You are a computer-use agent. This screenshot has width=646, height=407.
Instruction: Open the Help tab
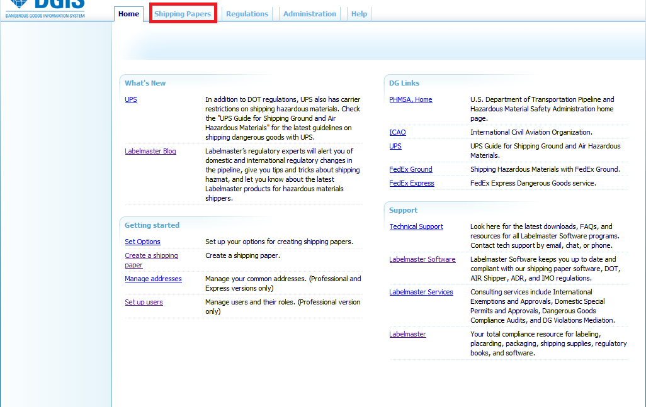tap(359, 14)
